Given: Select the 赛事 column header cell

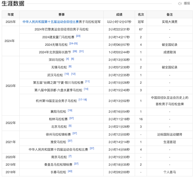Looking at the screenshot, I should (x=61, y=14).
